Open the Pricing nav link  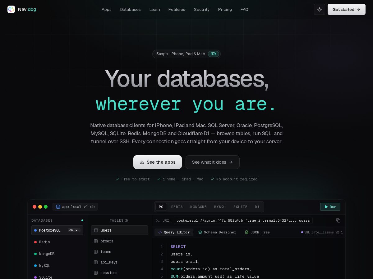tap(225, 9)
